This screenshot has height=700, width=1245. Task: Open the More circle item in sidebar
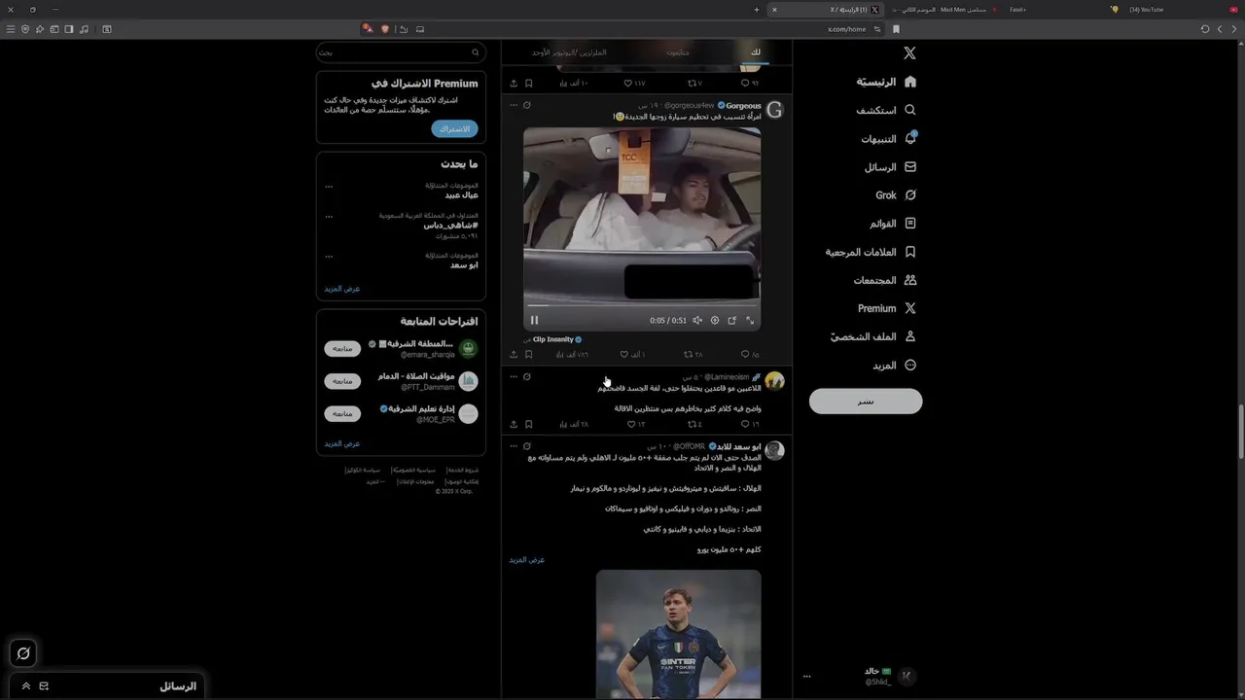(x=894, y=366)
